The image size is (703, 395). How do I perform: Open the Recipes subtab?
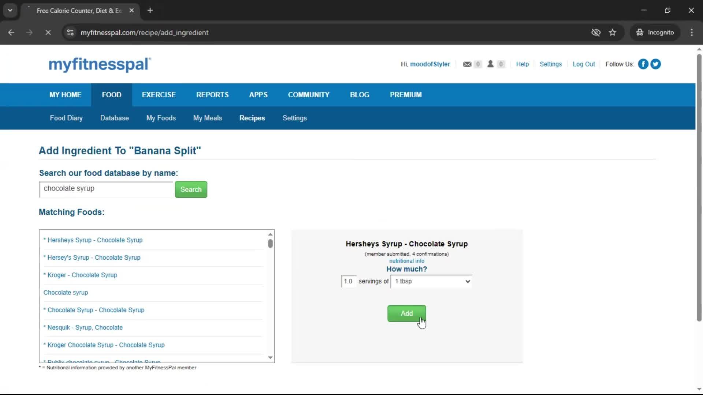click(252, 118)
